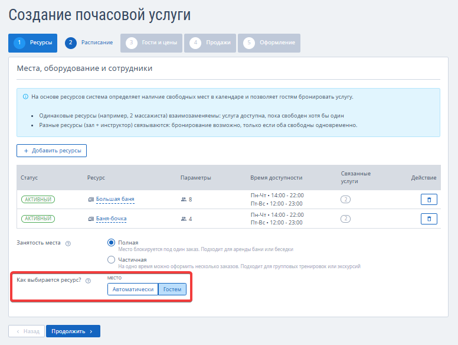Choose Автоматически resource selection
This screenshot has width=458, height=345.
(133, 289)
